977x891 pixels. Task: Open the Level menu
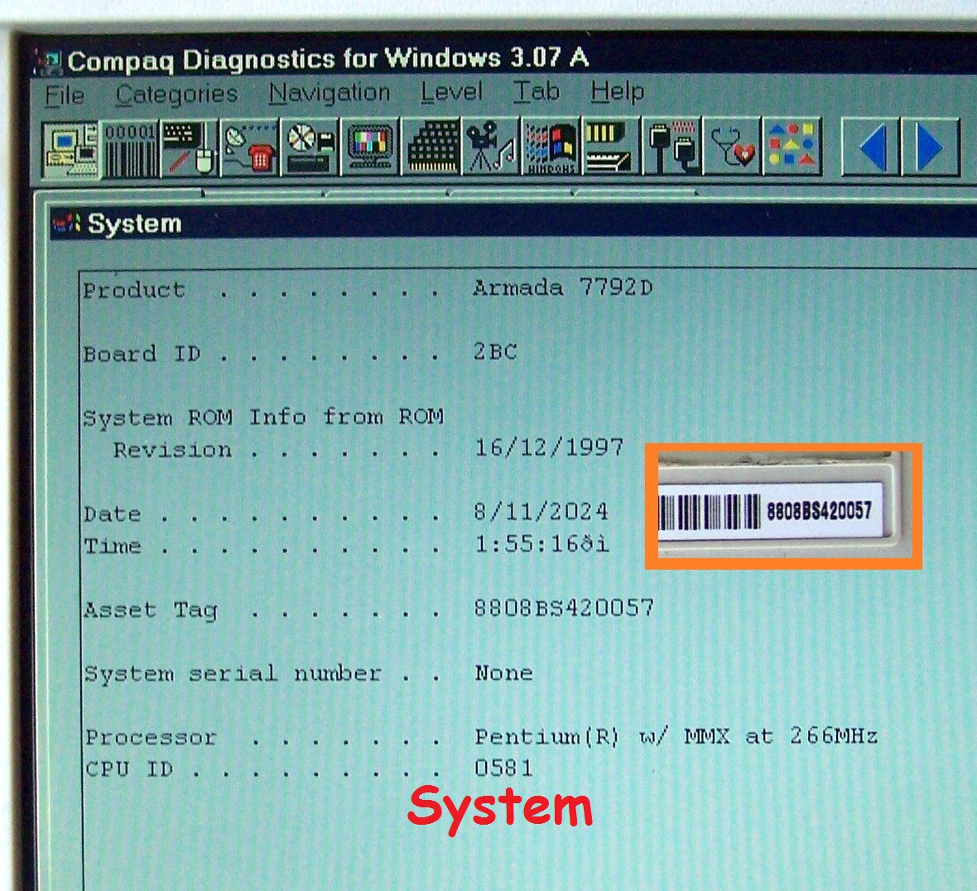click(x=451, y=92)
